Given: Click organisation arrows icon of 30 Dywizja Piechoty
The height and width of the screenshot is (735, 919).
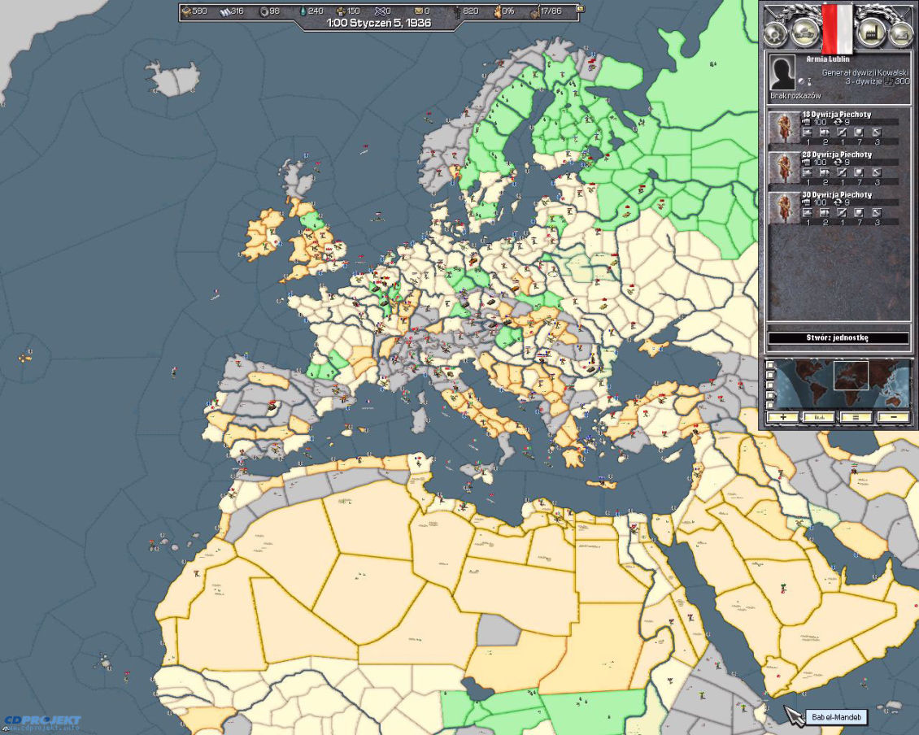Looking at the screenshot, I should (x=839, y=202).
